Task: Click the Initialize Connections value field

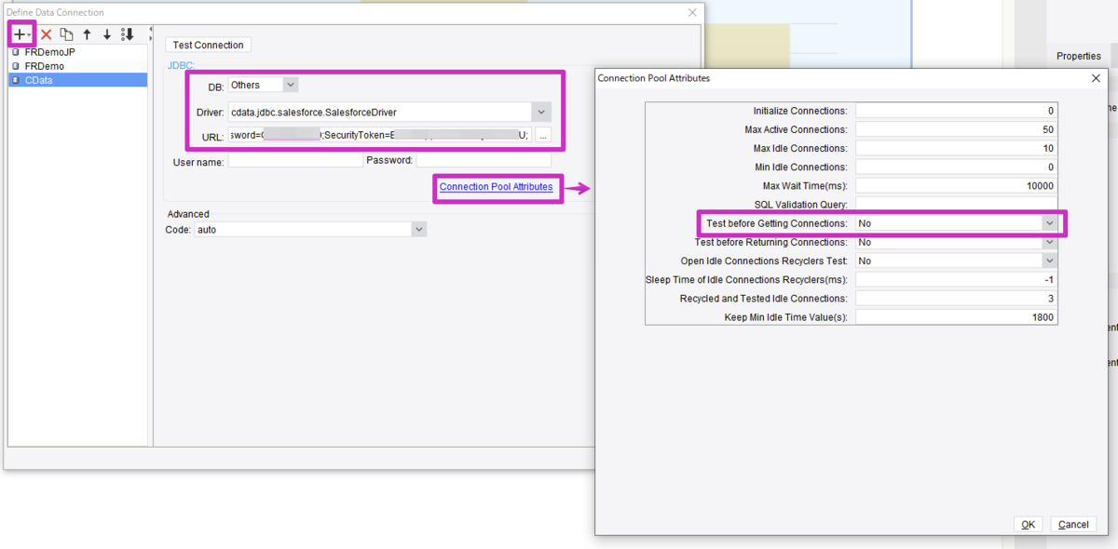Action: coord(957,111)
